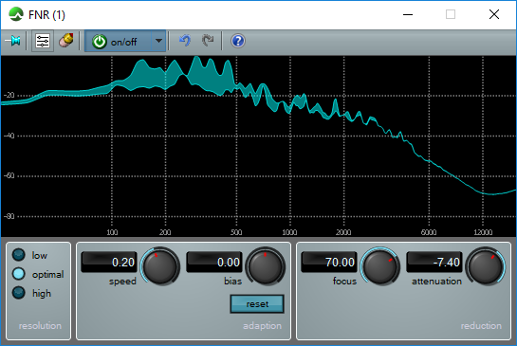Click the focus knob
Viewport: 517px width, 346px height.
tap(380, 266)
